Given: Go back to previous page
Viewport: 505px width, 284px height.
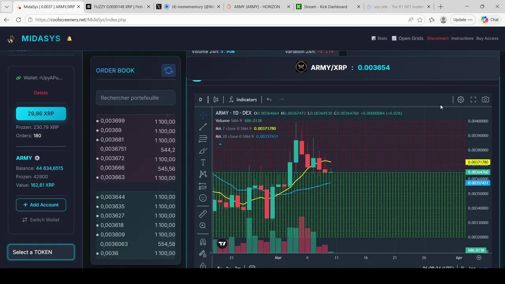Looking at the screenshot, I should tap(7, 20).
